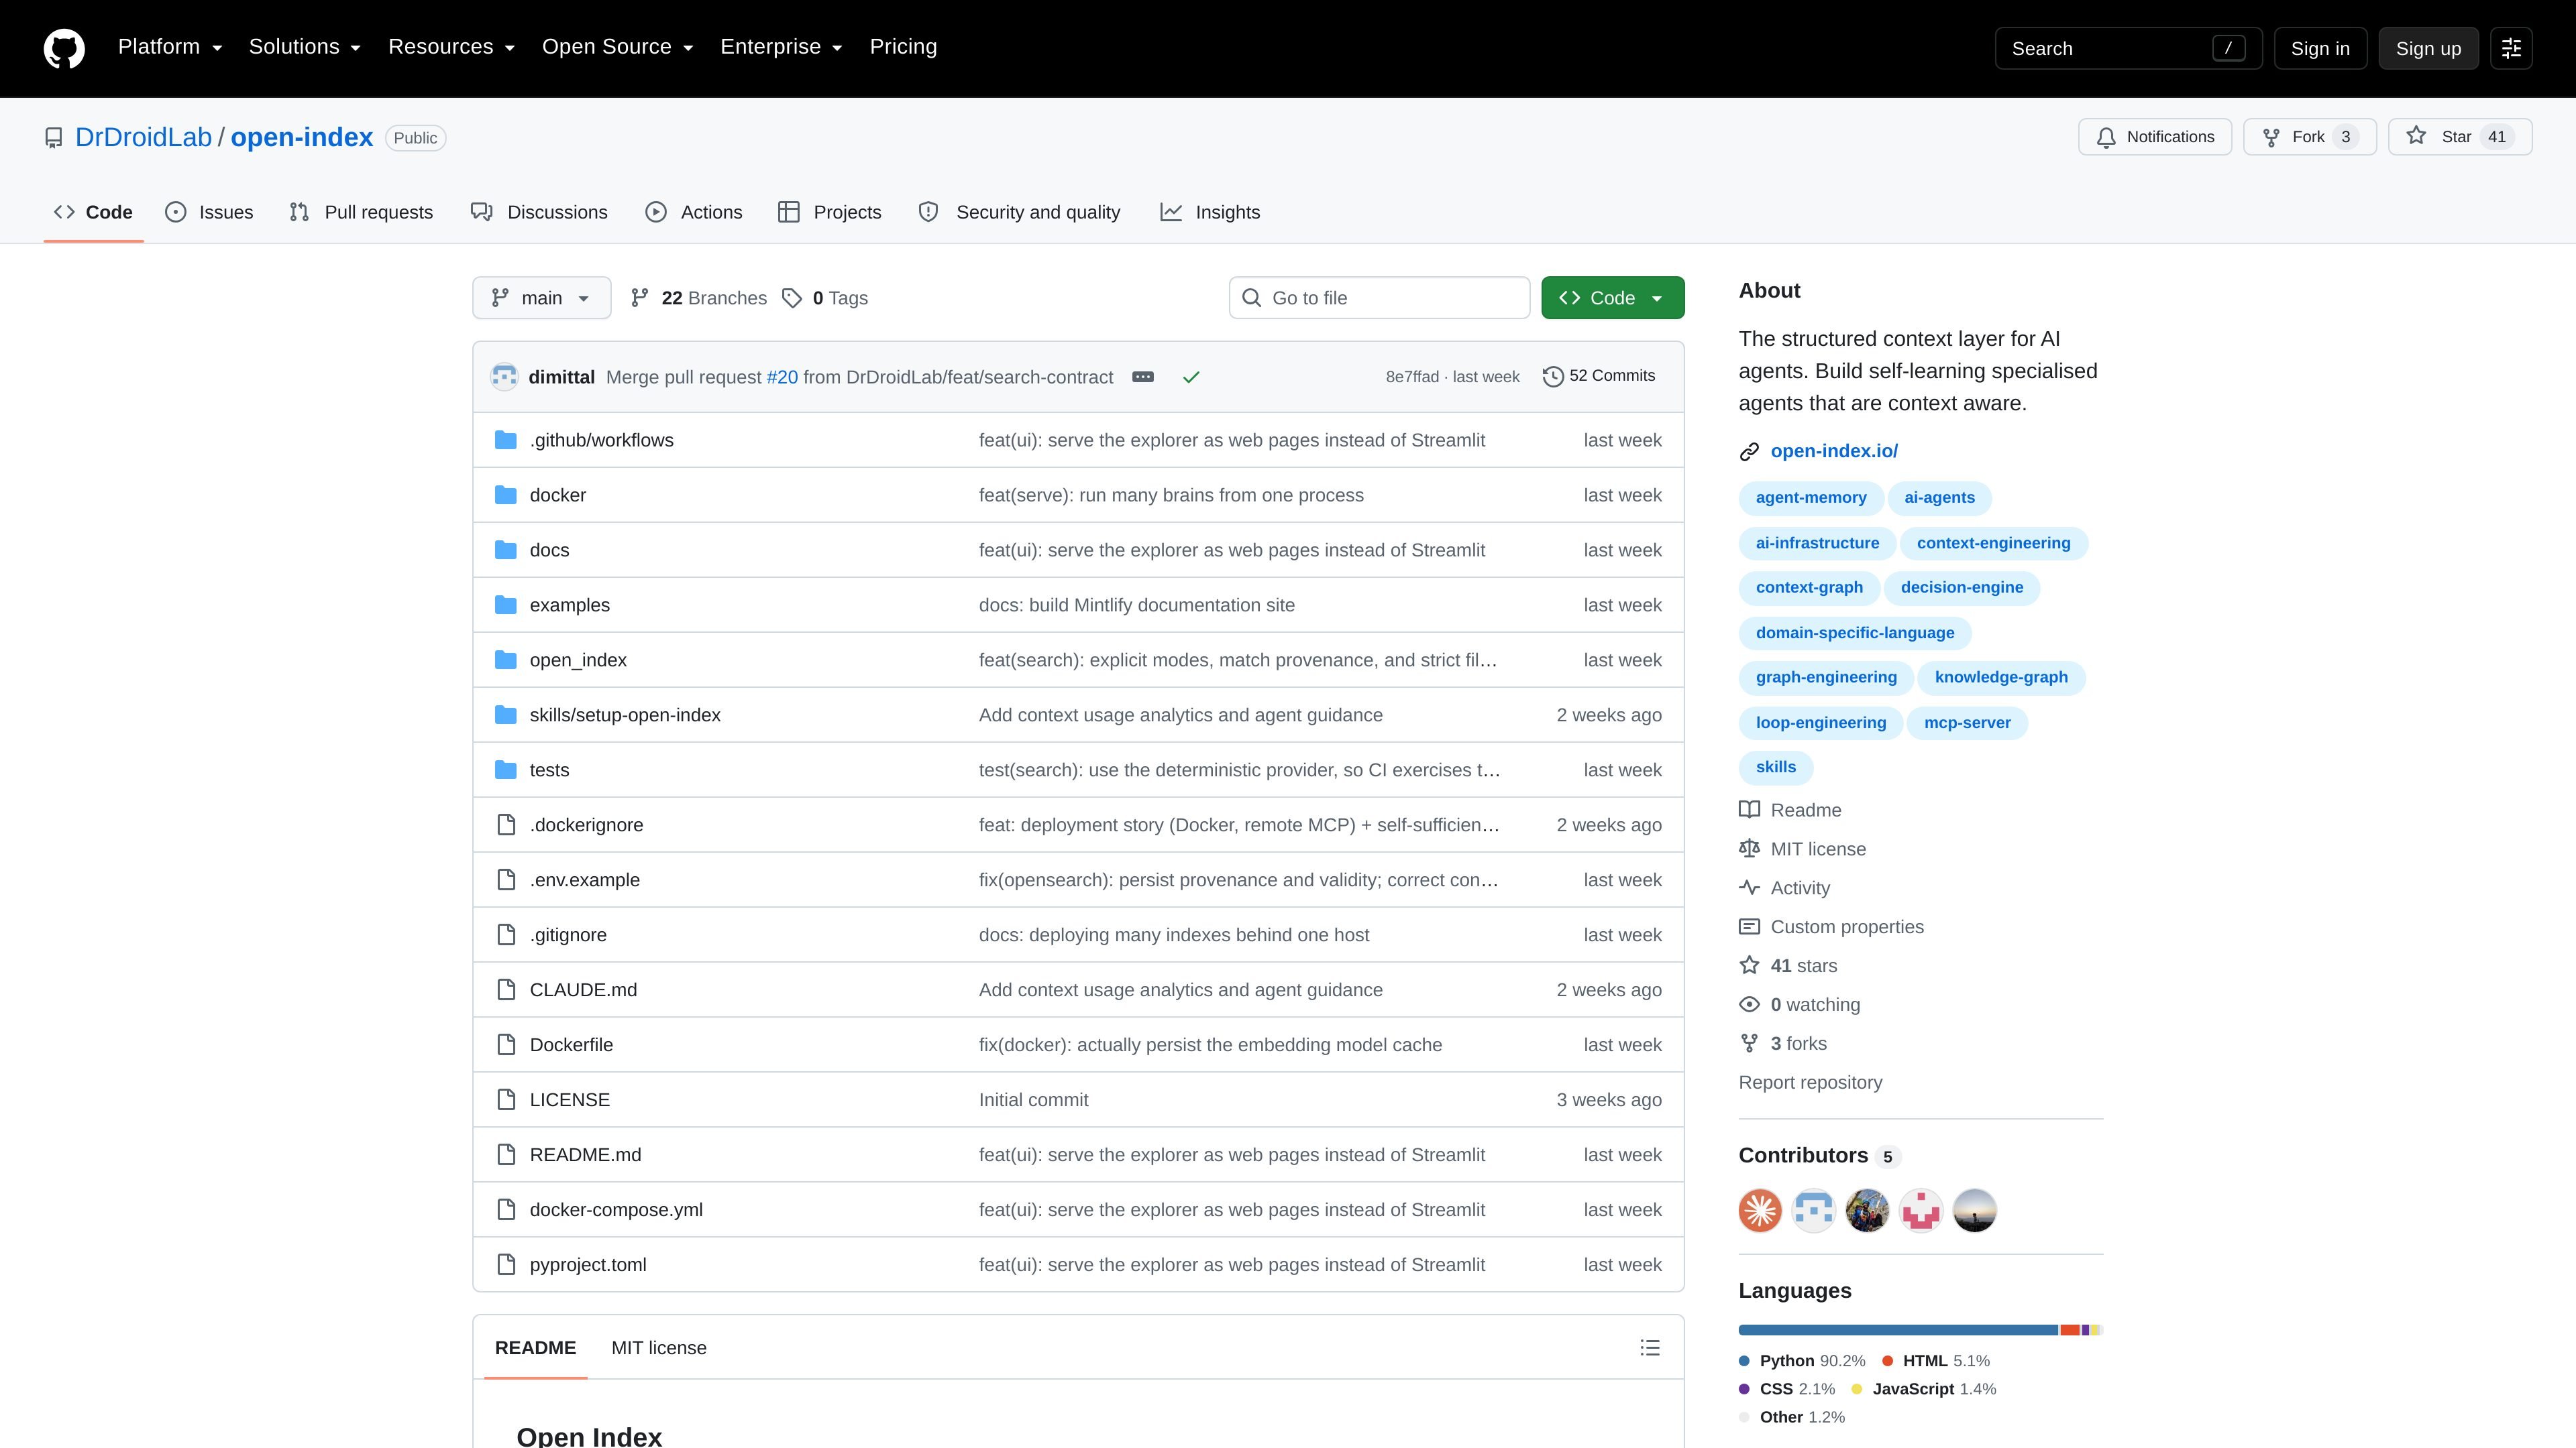Open the Actions tab
Screen dimensions: 2576x1448
[694, 212]
